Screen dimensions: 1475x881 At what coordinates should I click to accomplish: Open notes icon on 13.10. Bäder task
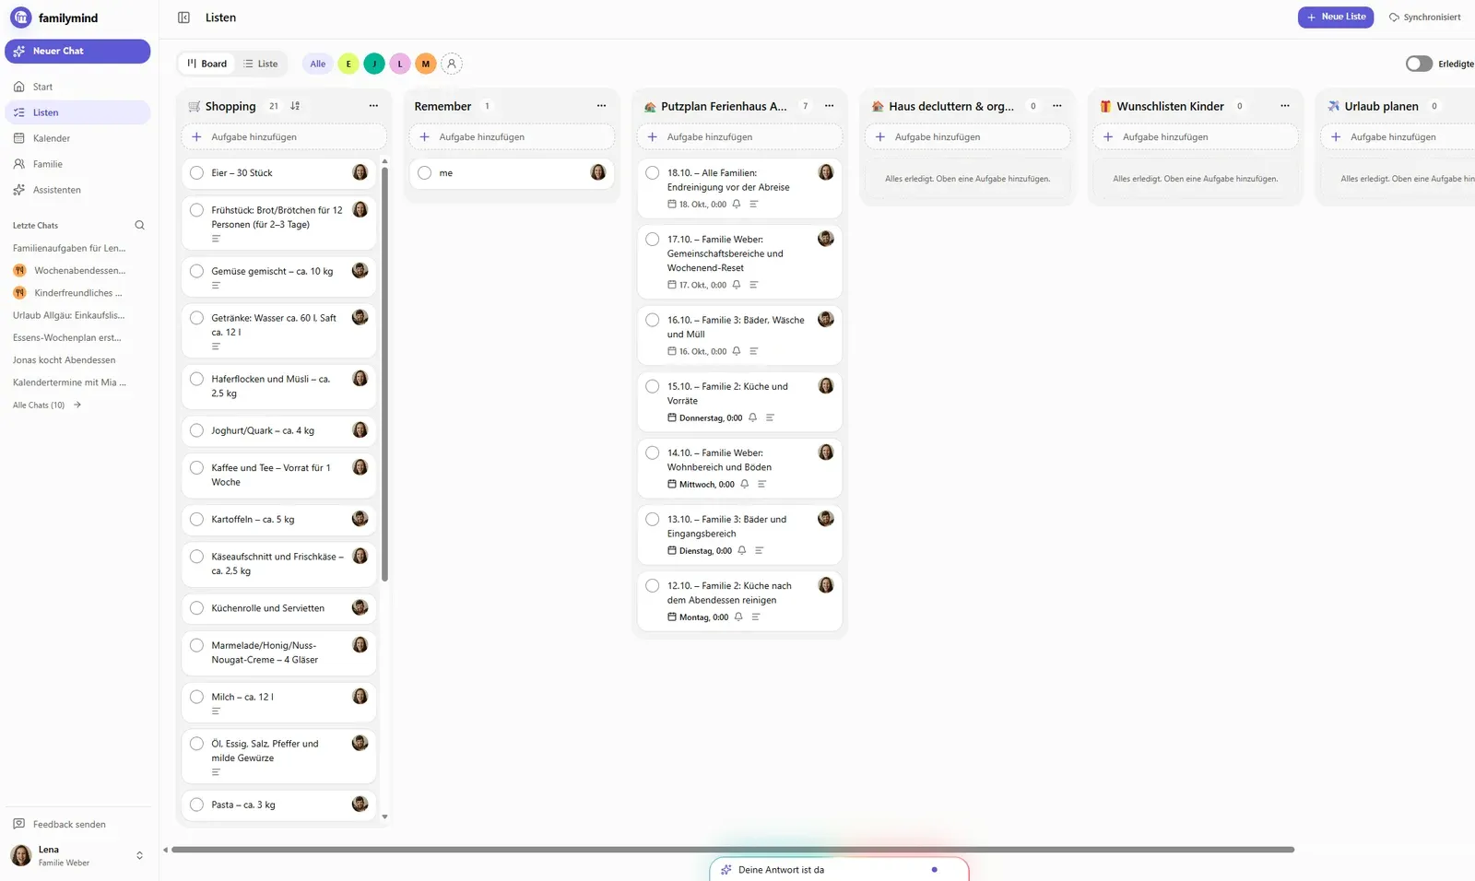coord(760,550)
